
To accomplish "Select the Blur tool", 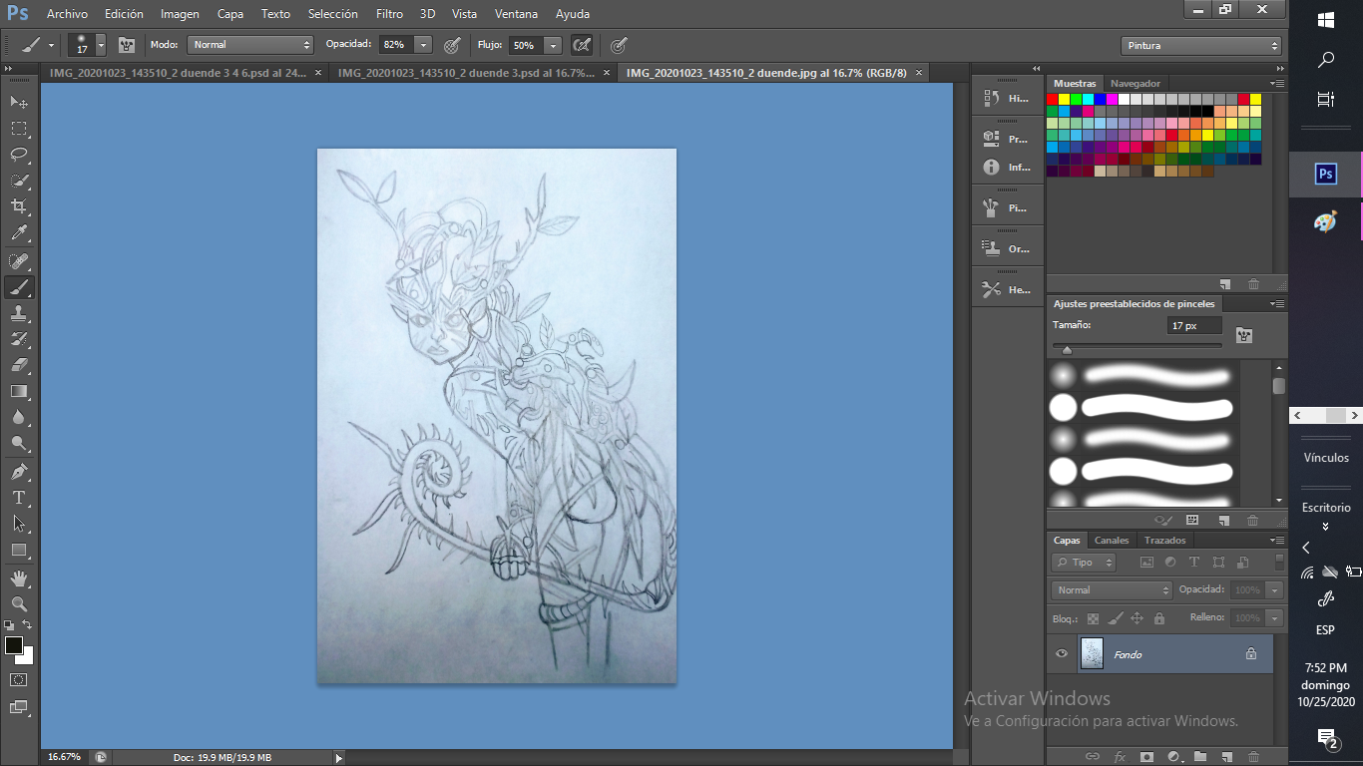I will click(x=19, y=417).
